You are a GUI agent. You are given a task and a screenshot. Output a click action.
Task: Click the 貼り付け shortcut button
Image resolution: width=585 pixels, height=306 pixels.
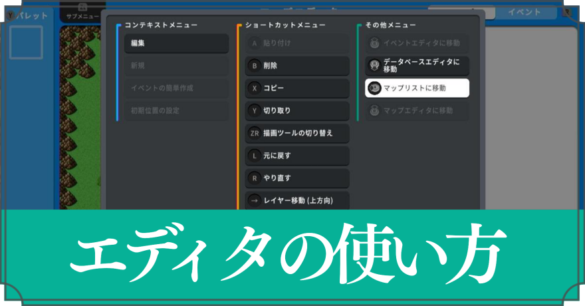(297, 43)
